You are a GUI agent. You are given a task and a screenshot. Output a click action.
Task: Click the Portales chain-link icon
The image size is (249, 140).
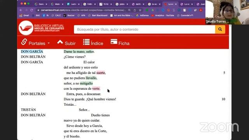[24, 42]
